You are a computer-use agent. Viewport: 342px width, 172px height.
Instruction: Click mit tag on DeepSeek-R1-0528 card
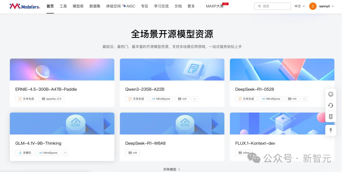point(292,99)
